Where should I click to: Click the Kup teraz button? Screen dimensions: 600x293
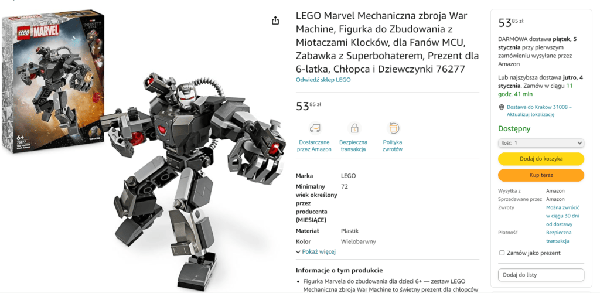(541, 175)
